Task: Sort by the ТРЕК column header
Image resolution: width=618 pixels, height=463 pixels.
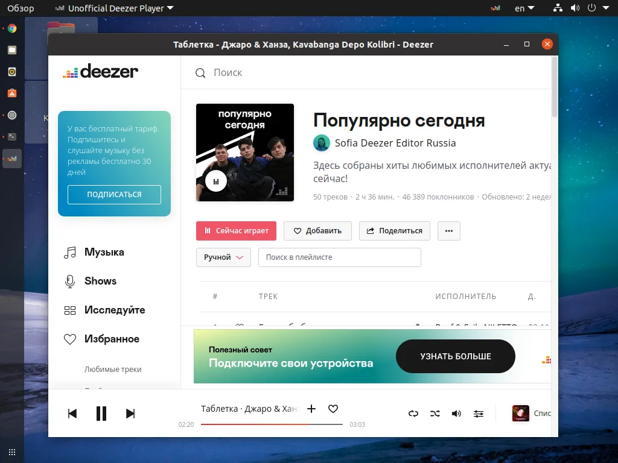Action: (269, 297)
